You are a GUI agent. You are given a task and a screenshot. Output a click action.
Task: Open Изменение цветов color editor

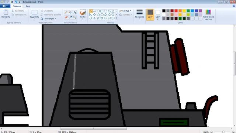click(x=208, y=15)
